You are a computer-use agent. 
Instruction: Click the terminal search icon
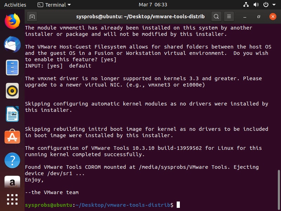tap(216, 17)
